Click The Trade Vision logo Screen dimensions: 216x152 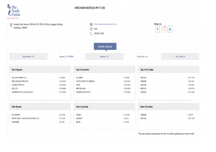13,11
